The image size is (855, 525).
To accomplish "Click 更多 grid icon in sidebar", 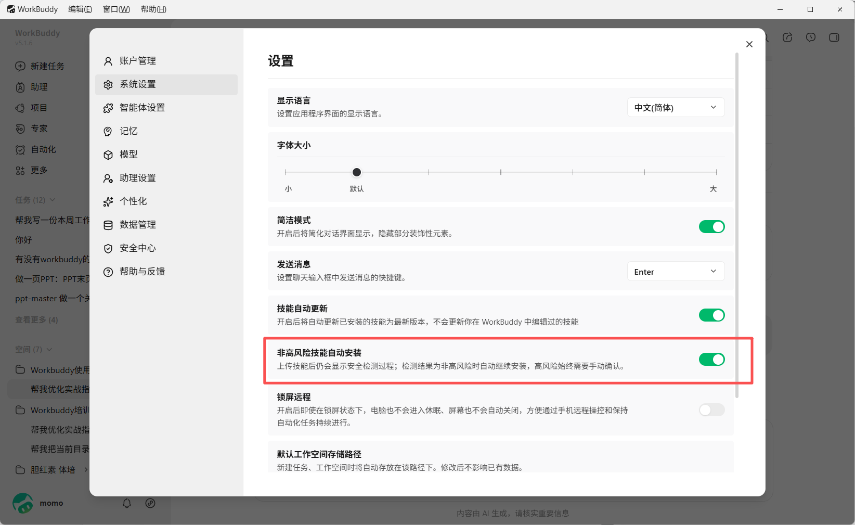I will 20,171.
